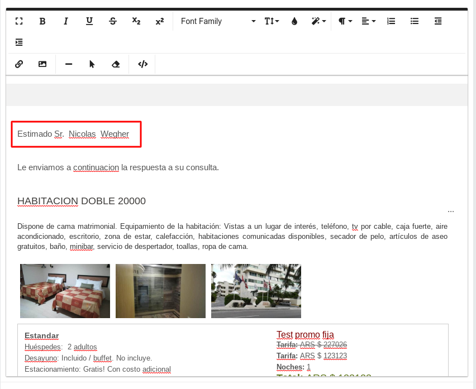Toggle underline formatting
The height and width of the screenshot is (389, 476).
89,21
